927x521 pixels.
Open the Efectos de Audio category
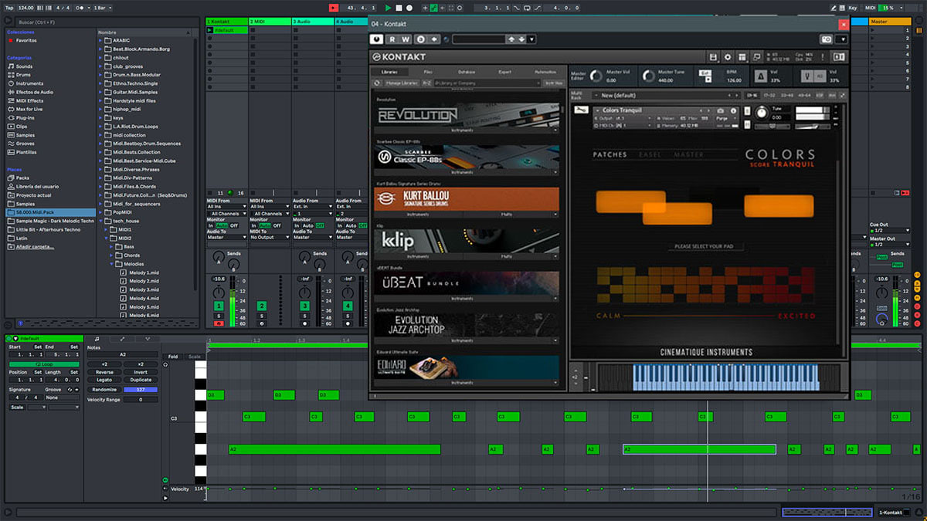34,92
